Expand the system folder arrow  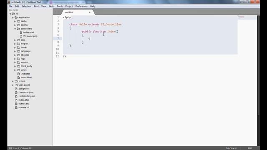tap(13, 81)
